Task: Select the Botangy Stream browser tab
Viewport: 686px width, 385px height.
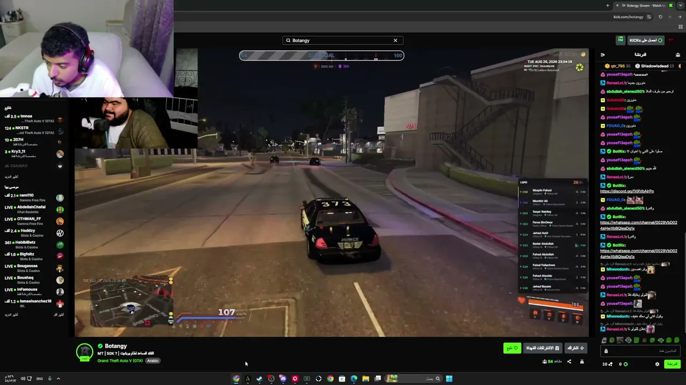Action: [x=643, y=5]
